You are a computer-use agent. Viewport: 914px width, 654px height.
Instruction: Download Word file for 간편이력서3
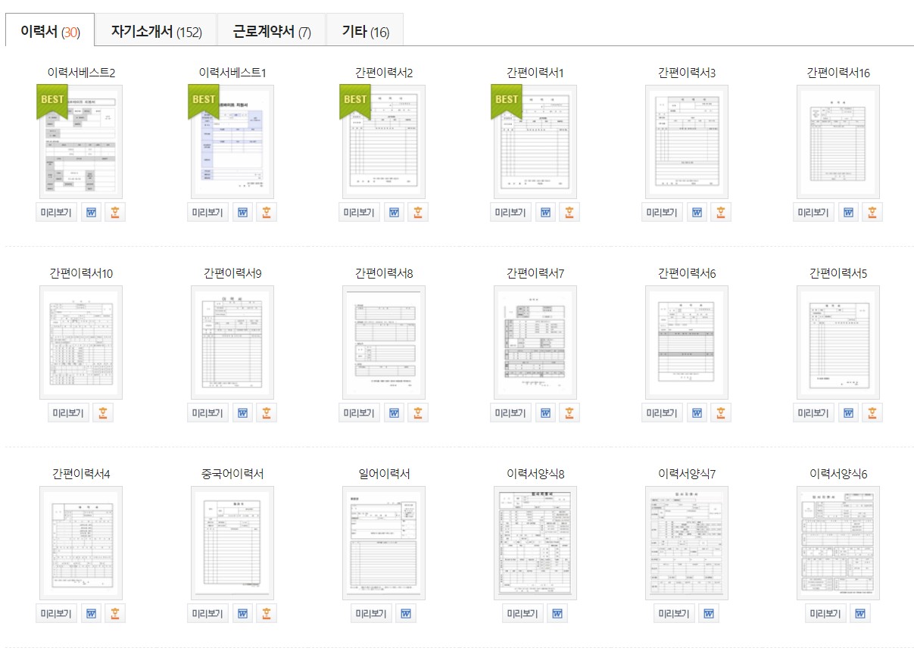pos(697,212)
